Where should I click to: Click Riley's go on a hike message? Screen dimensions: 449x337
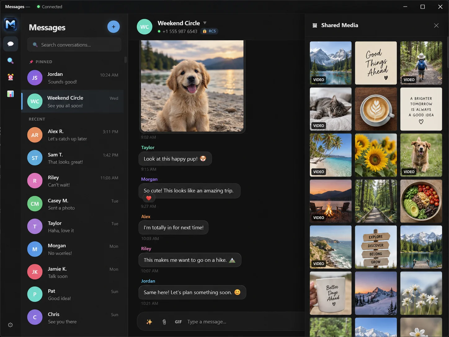coord(190,260)
